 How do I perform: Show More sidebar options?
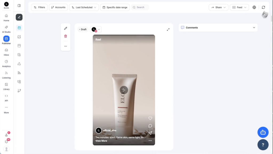click(x=6, y=110)
